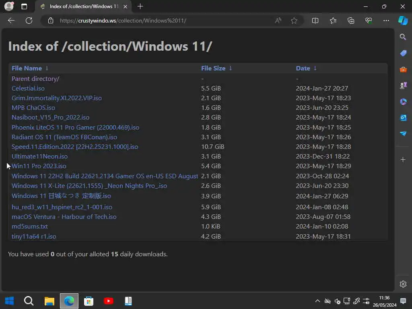This screenshot has height=309, width=412.
Task: Click Date descending arrow
Action: click(315, 68)
